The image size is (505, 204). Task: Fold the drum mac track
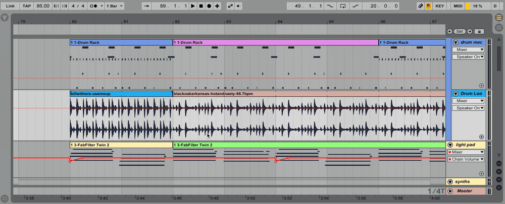pyautogui.click(x=456, y=42)
